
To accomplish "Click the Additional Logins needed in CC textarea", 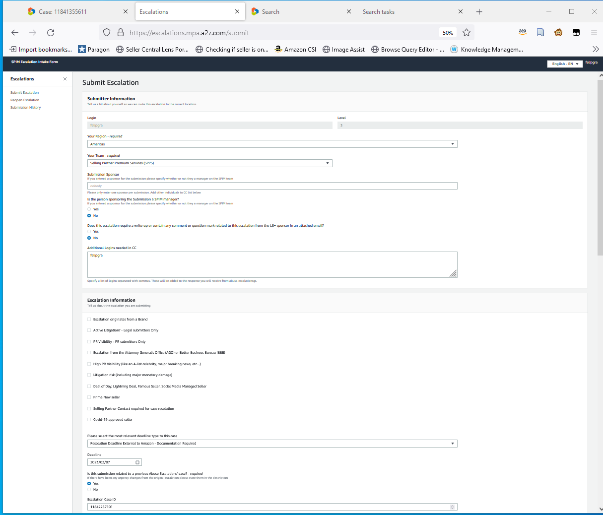I will pyautogui.click(x=272, y=264).
